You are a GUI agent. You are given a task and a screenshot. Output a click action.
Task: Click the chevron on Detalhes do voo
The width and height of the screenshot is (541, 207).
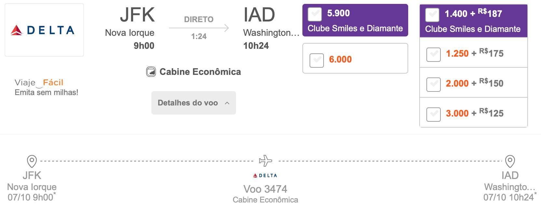(227, 103)
